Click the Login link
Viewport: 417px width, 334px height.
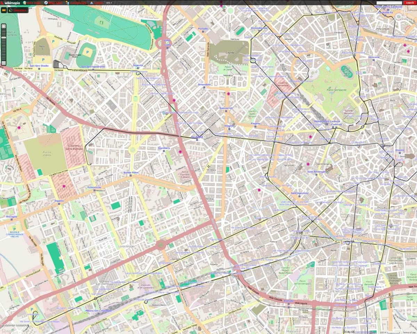(97, 2)
